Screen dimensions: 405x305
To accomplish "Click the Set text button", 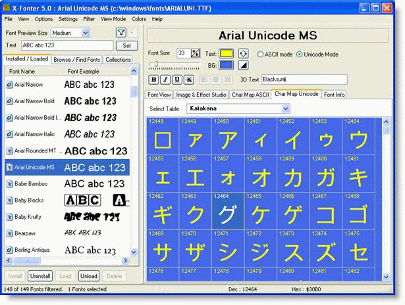I will (126, 45).
